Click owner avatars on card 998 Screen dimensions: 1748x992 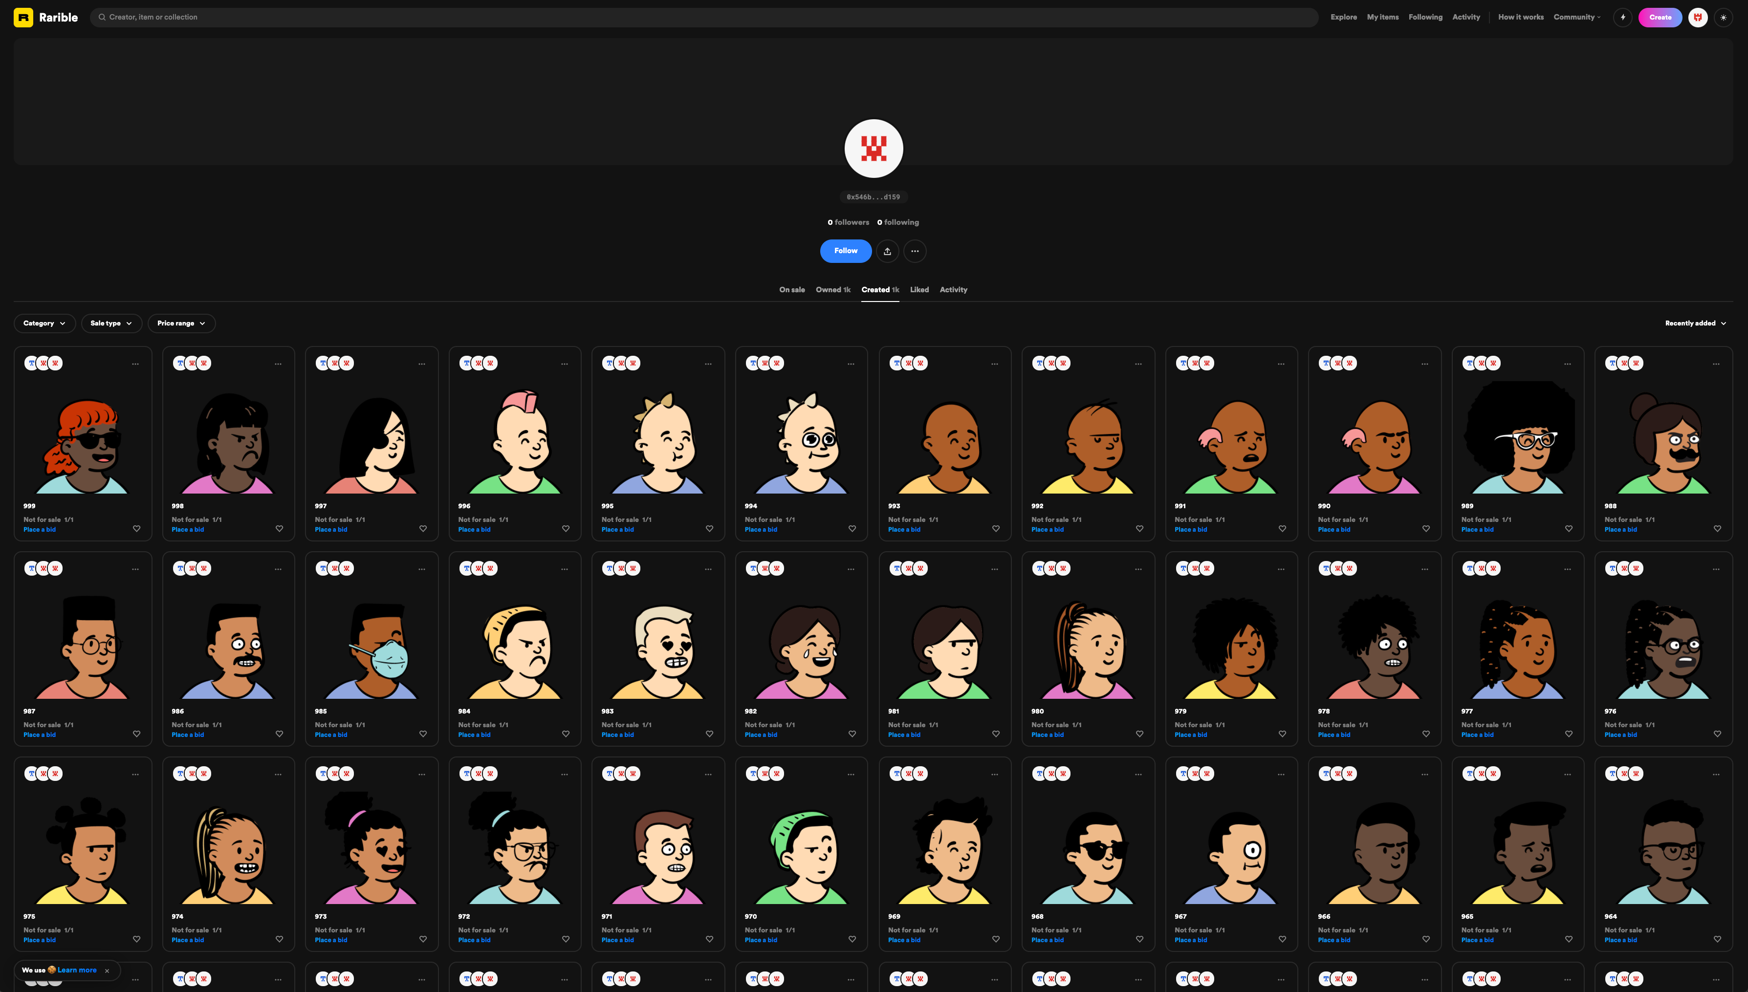[x=192, y=363]
